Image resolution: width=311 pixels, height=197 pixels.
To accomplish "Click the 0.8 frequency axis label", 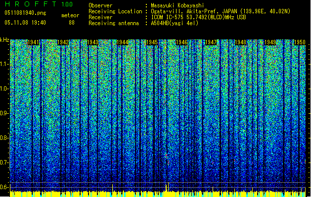I will pos(4,138).
